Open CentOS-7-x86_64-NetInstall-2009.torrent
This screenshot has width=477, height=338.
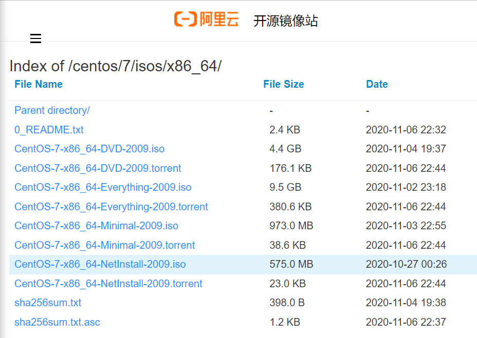[108, 283]
